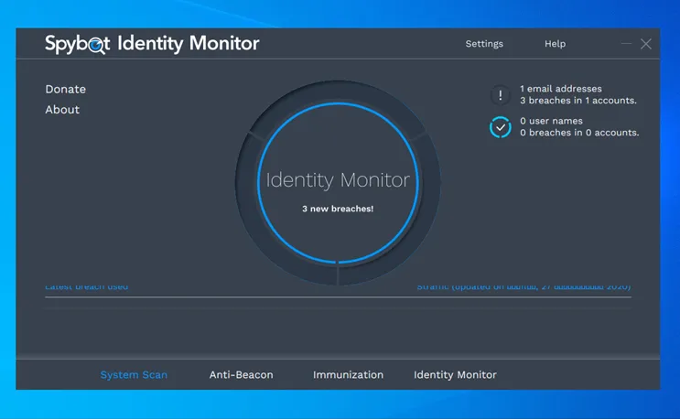
Task: Switch to the Anti-Beacon tab
Action: pos(241,375)
